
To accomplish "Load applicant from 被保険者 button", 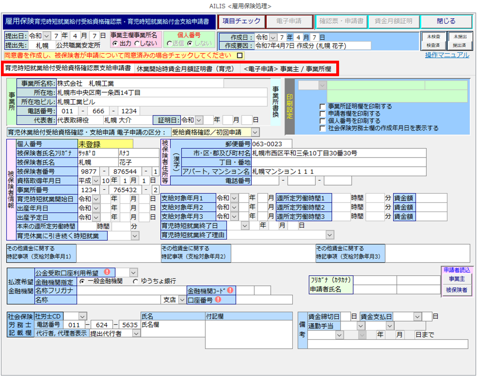I will [457, 290].
